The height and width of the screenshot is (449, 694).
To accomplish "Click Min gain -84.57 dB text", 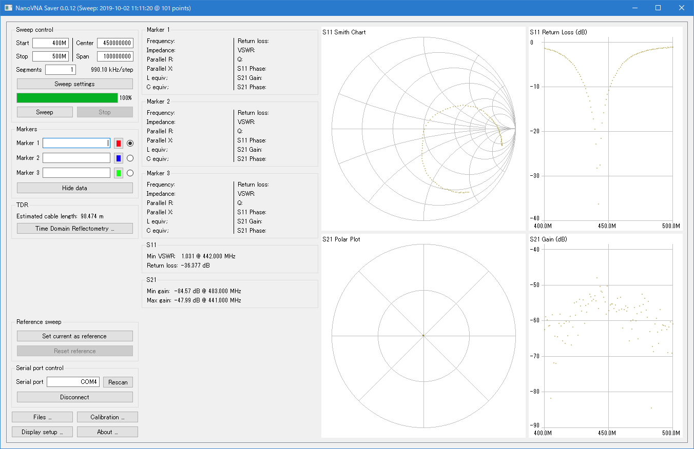I will point(194,291).
